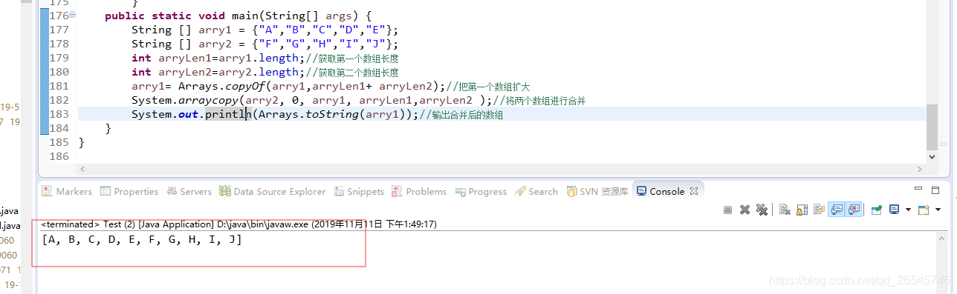Click the comment 输出合并后的数组

[x=462, y=115]
